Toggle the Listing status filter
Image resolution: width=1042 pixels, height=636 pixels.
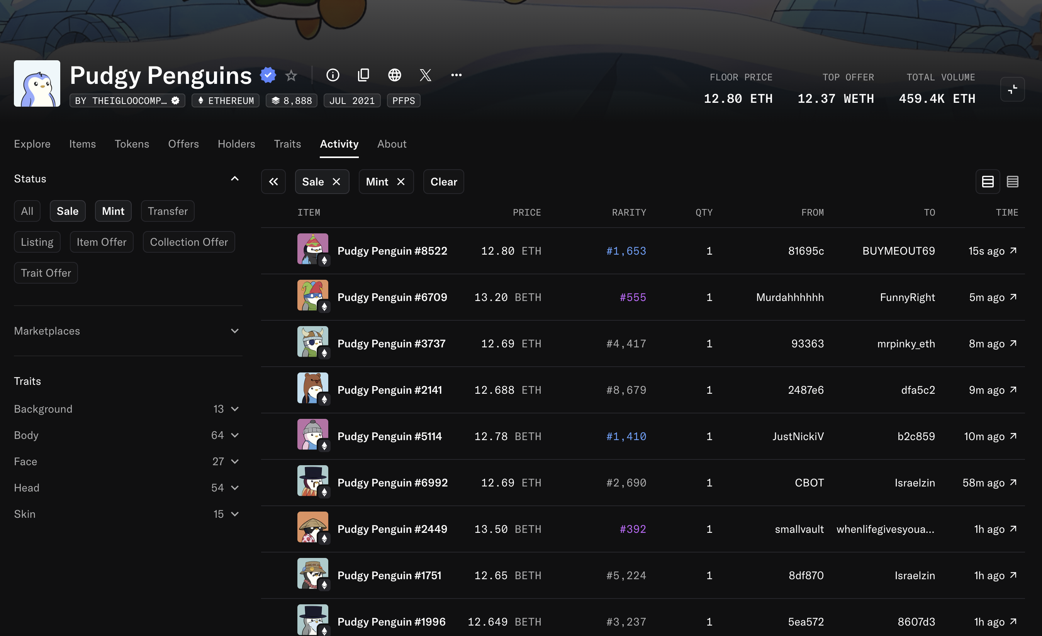coord(37,242)
